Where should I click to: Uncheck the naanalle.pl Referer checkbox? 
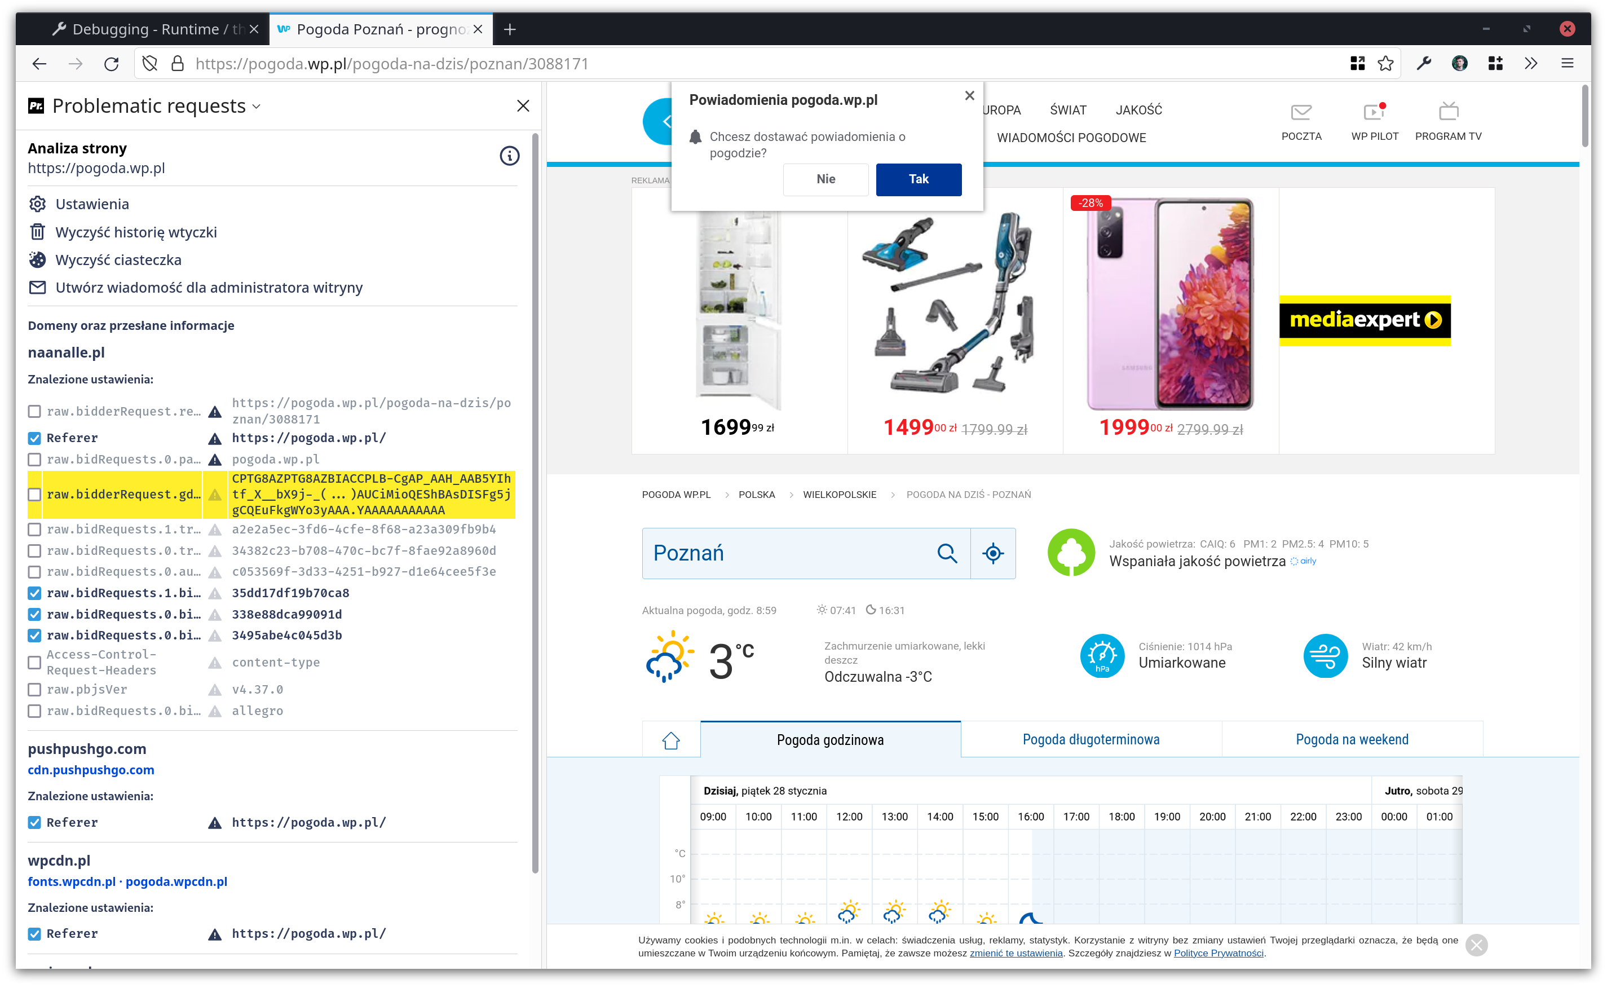pyautogui.click(x=34, y=438)
